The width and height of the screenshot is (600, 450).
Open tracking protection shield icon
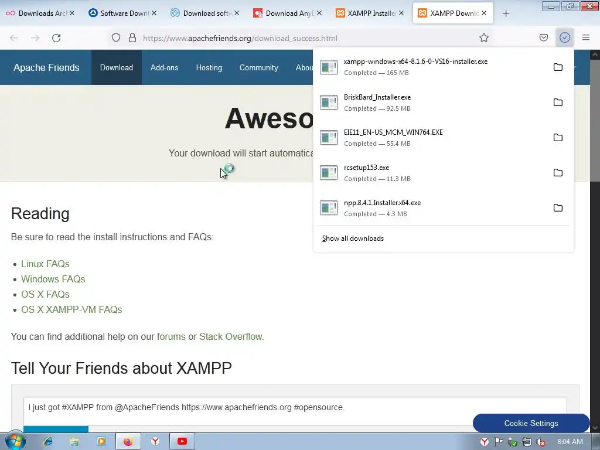coord(116,37)
